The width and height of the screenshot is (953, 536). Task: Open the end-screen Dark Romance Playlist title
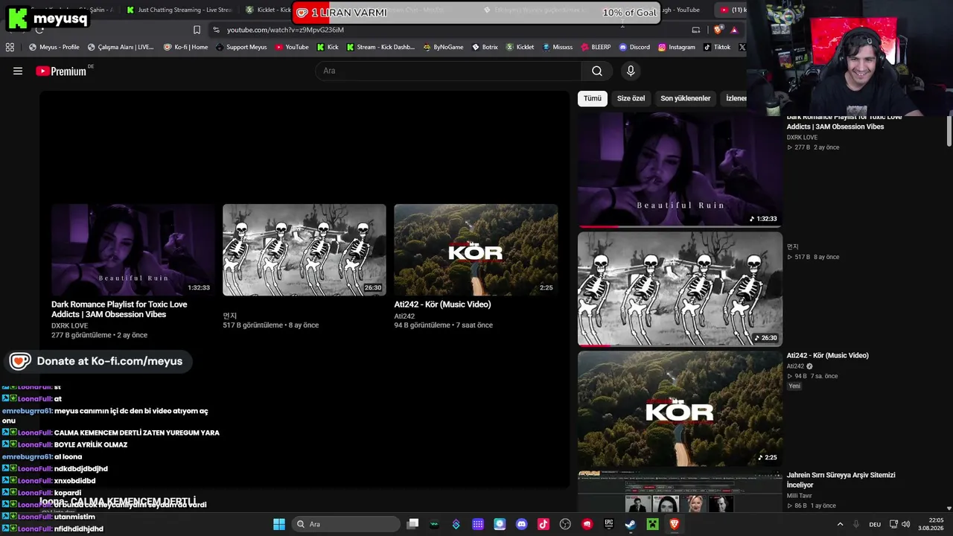tap(119, 310)
